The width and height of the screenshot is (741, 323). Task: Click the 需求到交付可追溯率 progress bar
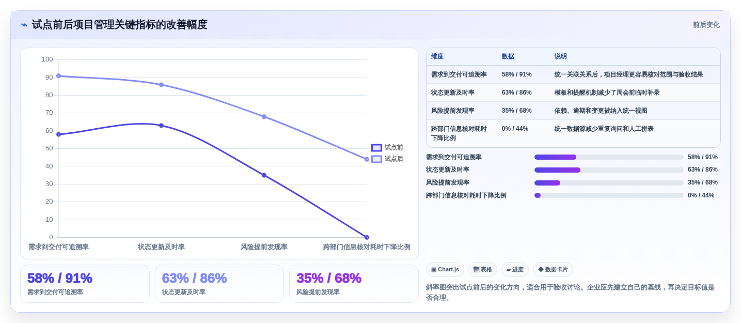point(609,157)
